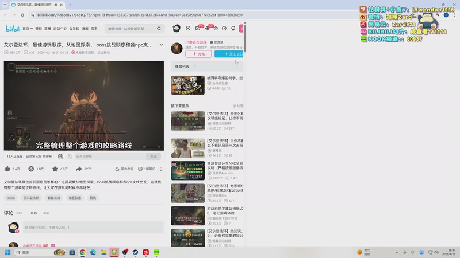Focus the danmaku text input field
Screen dimensions: 460x258
[x=110, y=157]
